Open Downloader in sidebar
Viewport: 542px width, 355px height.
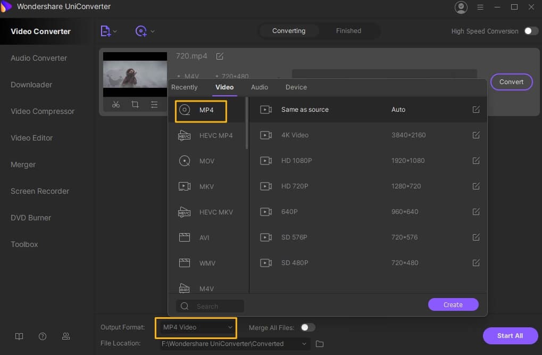pyautogui.click(x=31, y=85)
